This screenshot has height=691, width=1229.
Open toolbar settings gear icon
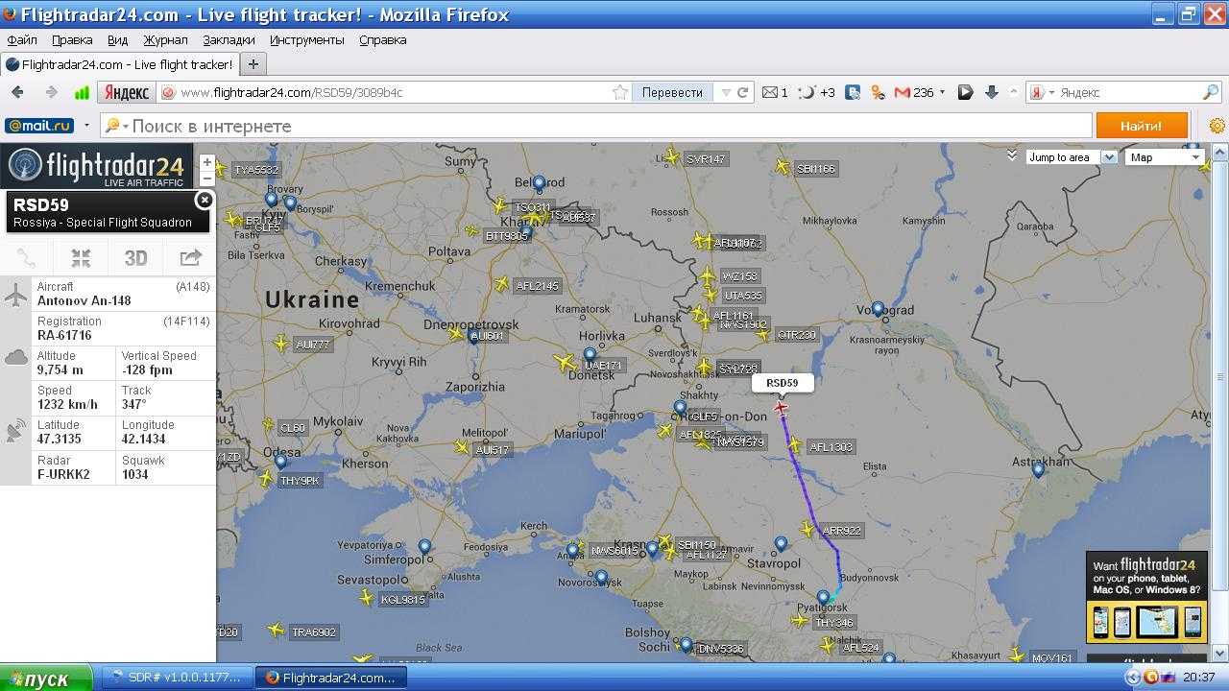(1217, 126)
